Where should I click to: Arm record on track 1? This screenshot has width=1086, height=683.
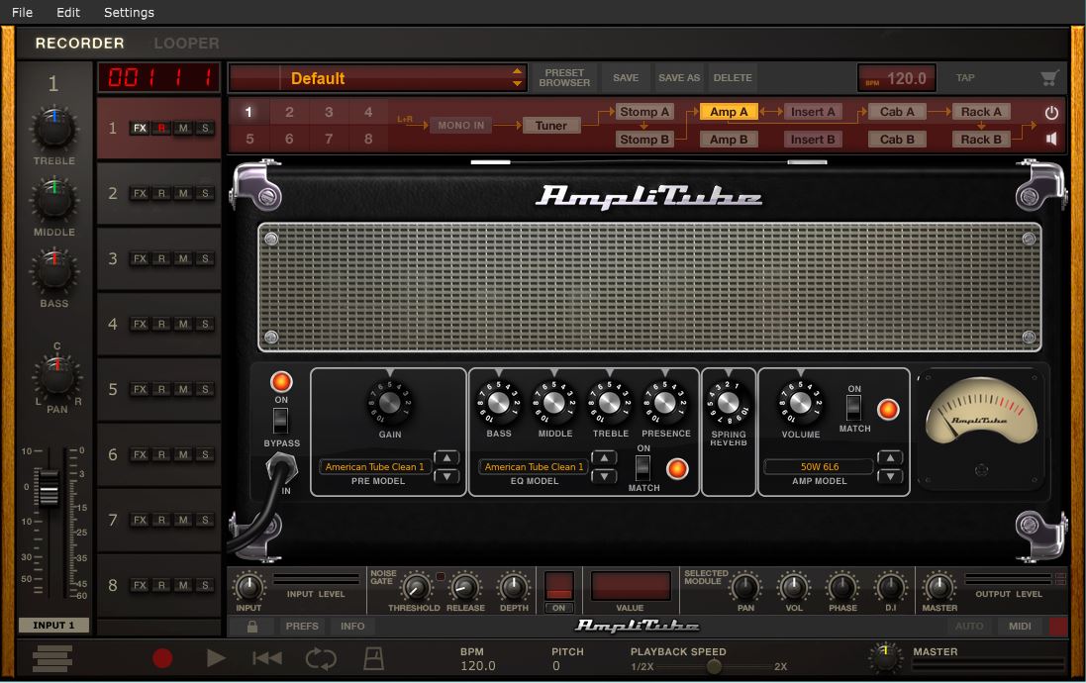161,128
